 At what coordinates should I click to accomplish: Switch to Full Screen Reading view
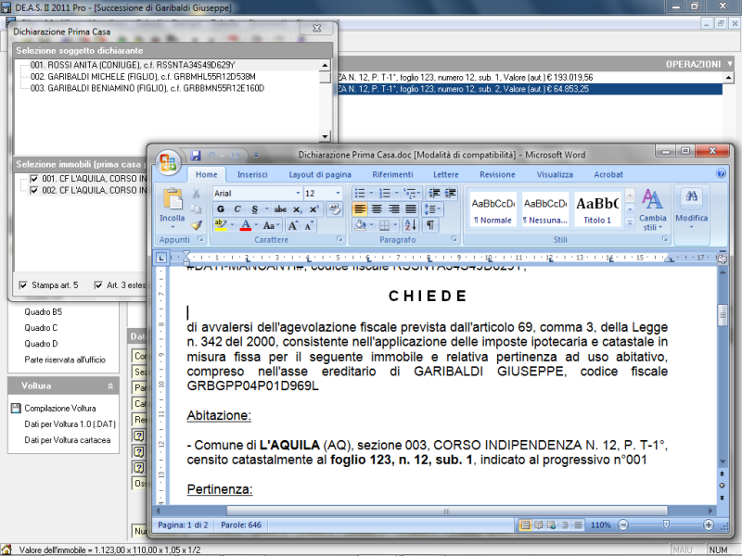click(539, 524)
